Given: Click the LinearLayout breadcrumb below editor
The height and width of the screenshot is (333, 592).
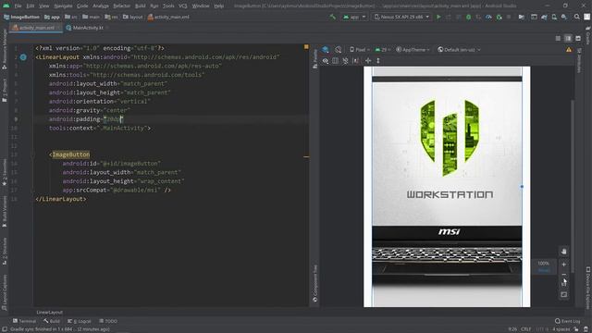Looking at the screenshot, I should (49, 313).
